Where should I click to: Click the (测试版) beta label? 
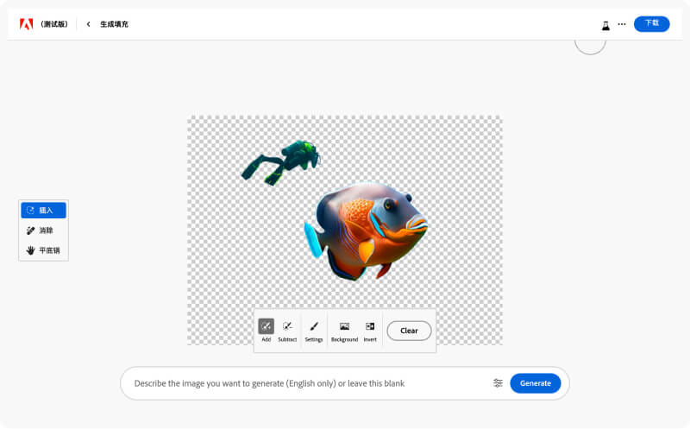[53, 24]
